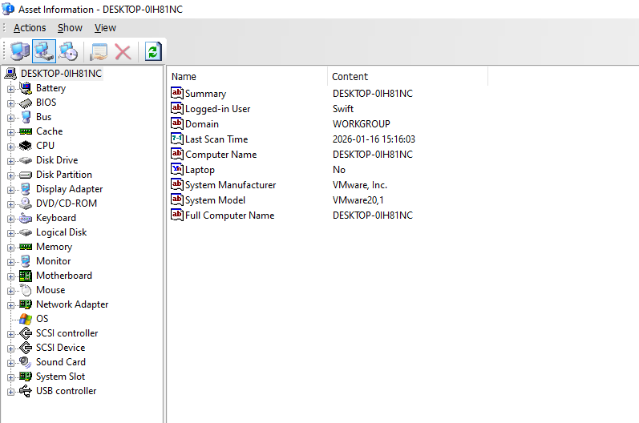Click the CPU chip icon
This screenshot has width=639, height=423.
coord(26,145)
